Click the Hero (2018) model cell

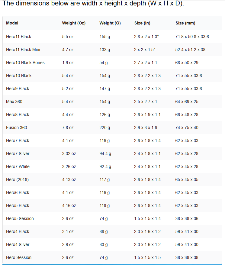tap(17, 179)
